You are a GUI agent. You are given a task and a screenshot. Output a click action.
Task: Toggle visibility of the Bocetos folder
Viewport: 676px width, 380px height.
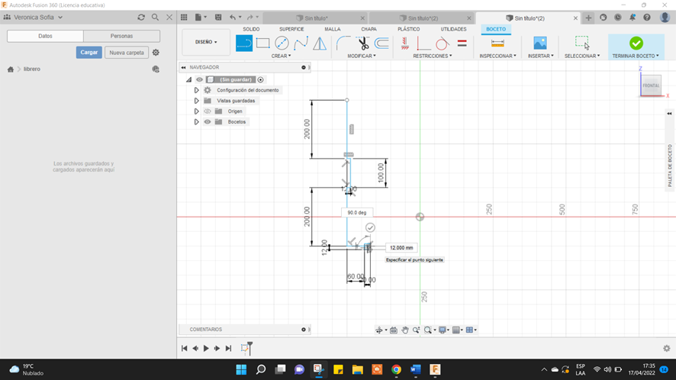(208, 121)
